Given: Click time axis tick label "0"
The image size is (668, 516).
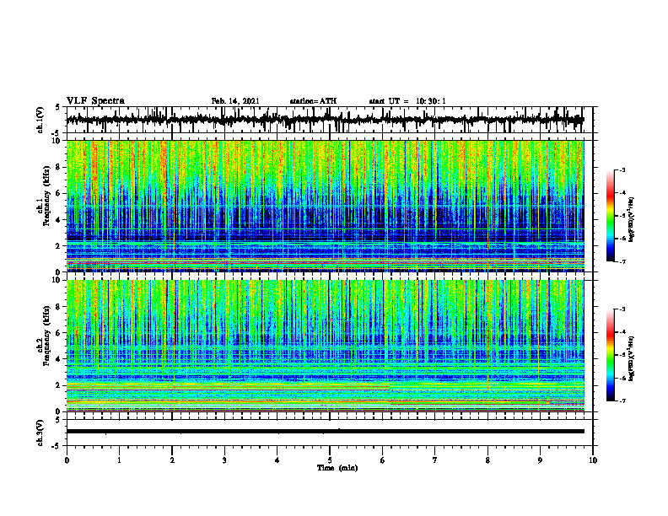Looking at the screenshot, I should (x=67, y=460).
